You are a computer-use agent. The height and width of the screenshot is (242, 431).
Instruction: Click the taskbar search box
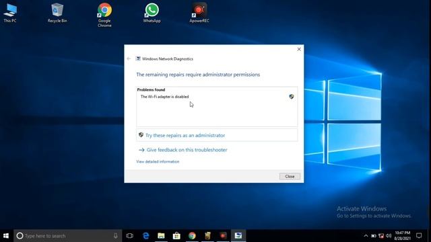pos(67,236)
